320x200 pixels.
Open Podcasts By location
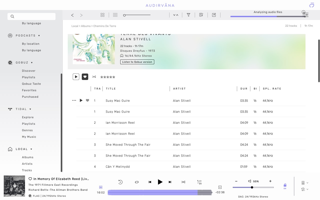pos(31,44)
